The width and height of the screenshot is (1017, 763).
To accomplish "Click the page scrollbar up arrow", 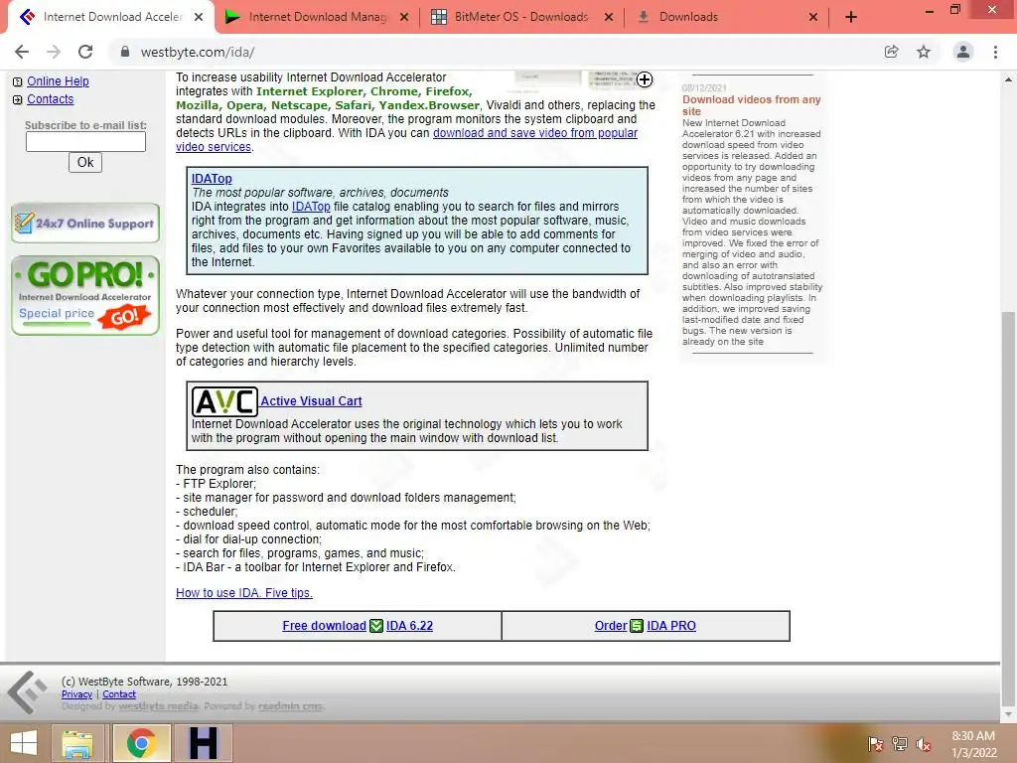I will (x=1008, y=79).
